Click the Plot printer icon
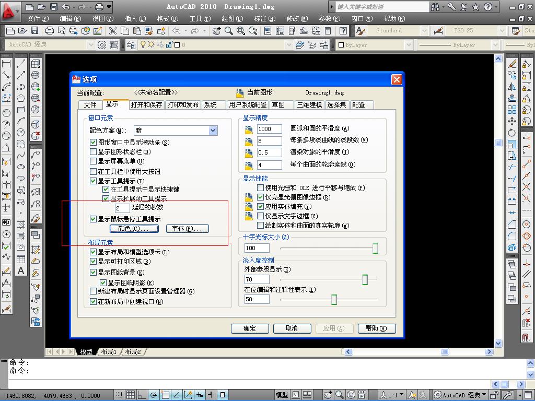The image size is (535, 401). click(50, 31)
